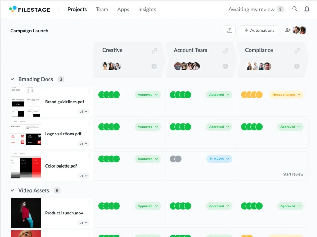Open Needs changes status dropdown
The image size is (317, 237).
286,95
